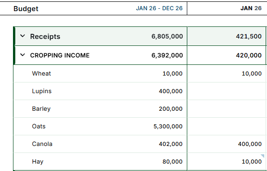This screenshot has width=267, height=171.
Task: Select Hay total 80,000
Action: click(172, 161)
